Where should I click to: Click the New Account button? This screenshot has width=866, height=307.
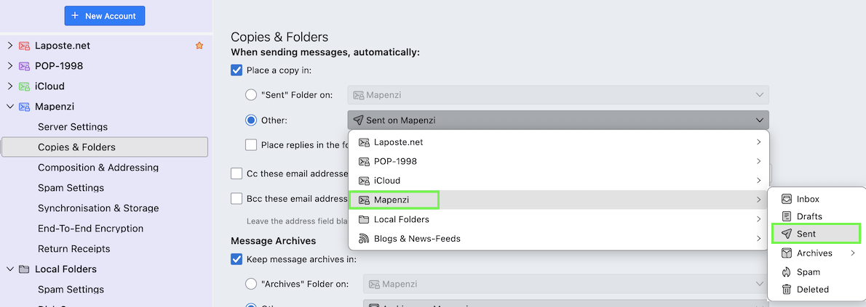coord(105,16)
